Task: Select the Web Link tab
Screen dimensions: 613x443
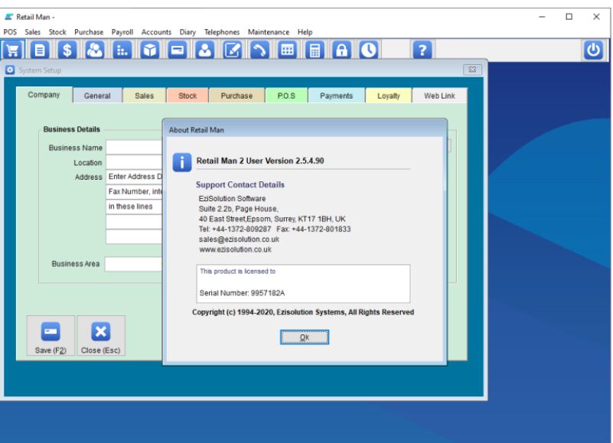Action: coord(439,96)
